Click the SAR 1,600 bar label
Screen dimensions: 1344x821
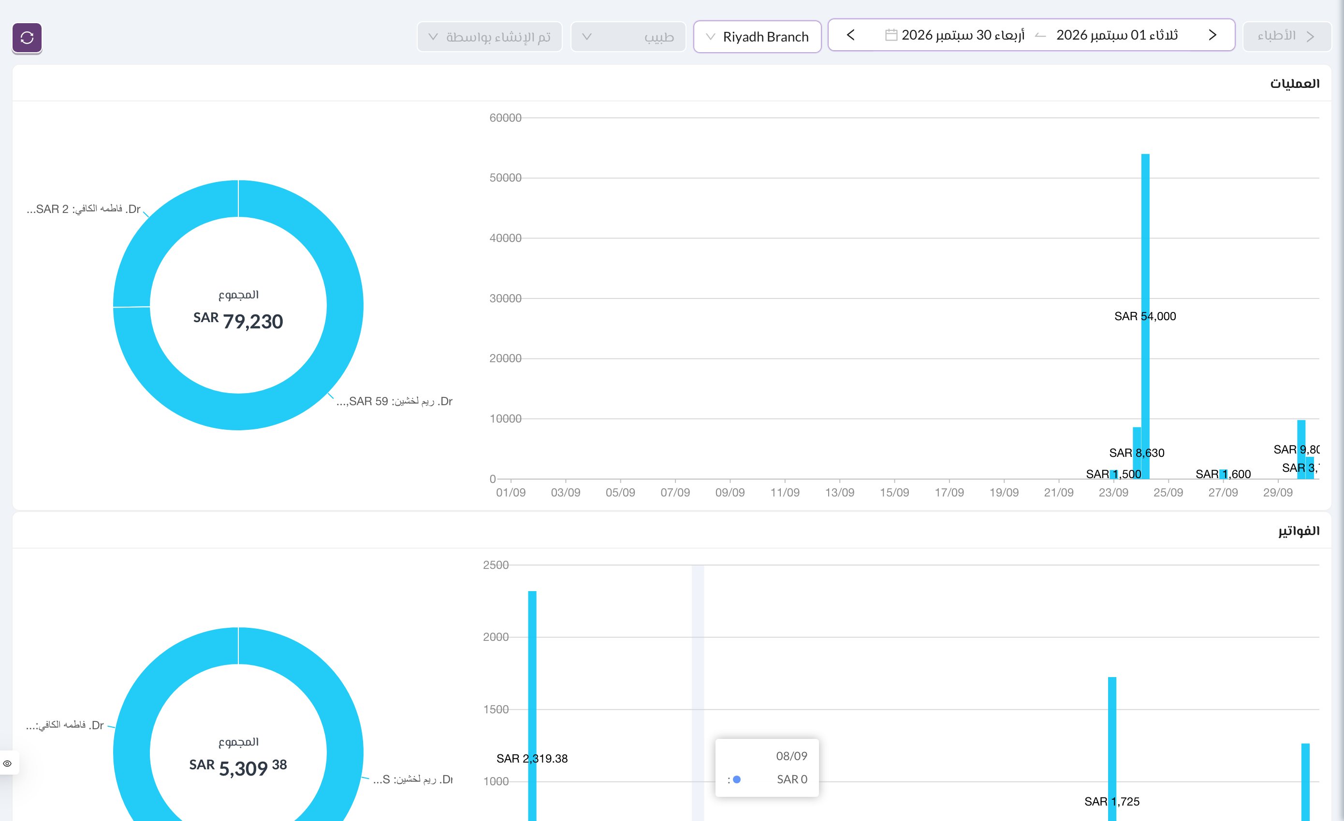point(1223,474)
